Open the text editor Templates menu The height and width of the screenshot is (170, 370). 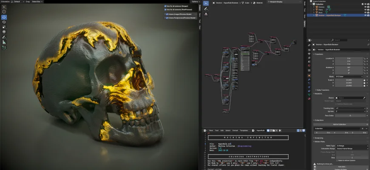(244, 130)
